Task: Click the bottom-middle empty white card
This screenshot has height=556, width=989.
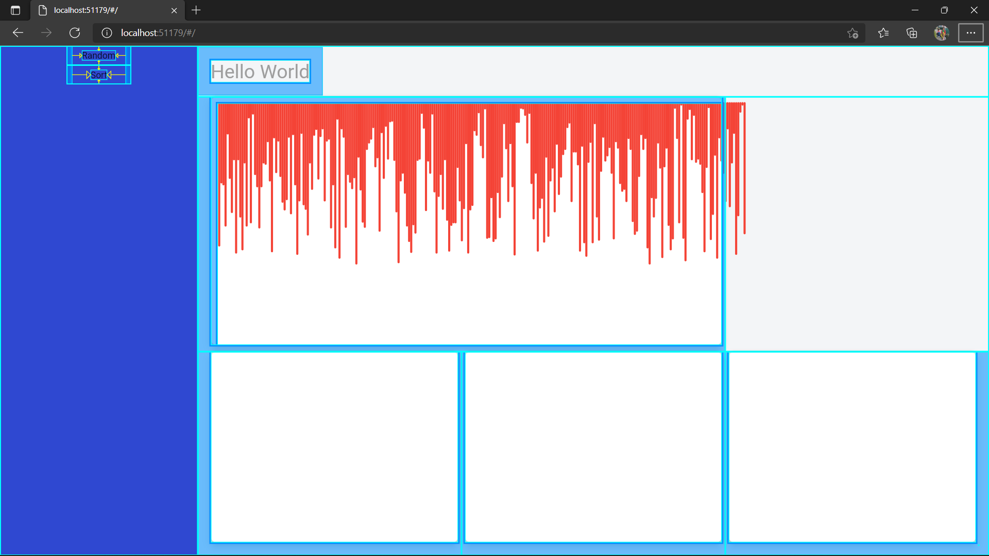Action: [x=593, y=447]
